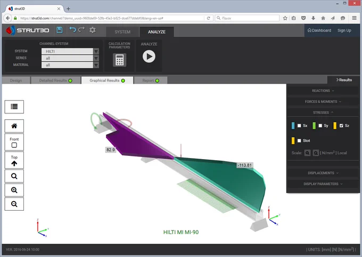
Task: Enable the Stot stress checkbox
Action: tap(299, 140)
